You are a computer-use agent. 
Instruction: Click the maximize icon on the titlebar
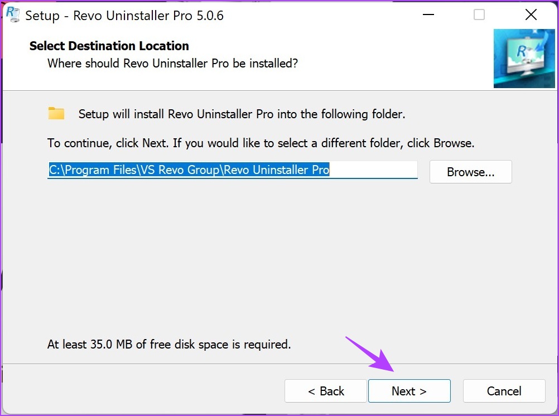click(479, 14)
